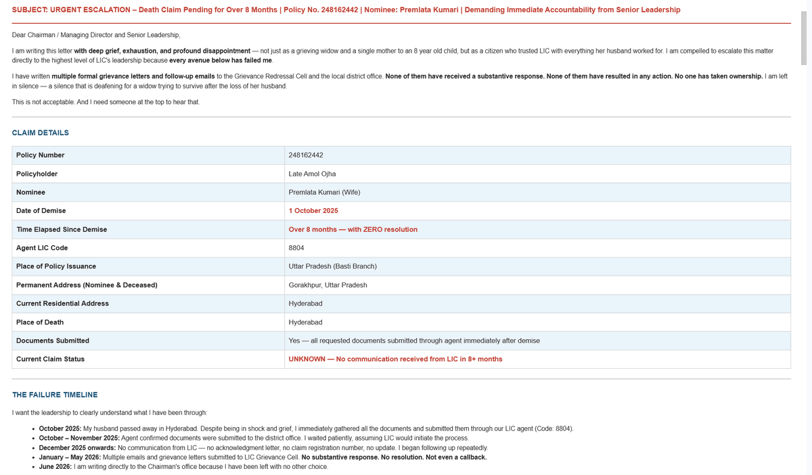Click the value 'Yes — all requested documents submitted'
Screen dimensions: 812x475
tap(414, 341)
